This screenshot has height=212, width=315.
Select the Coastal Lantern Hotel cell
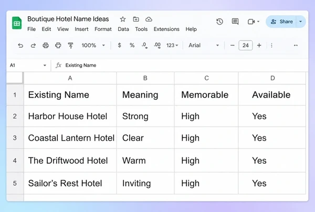coord(70,138)
